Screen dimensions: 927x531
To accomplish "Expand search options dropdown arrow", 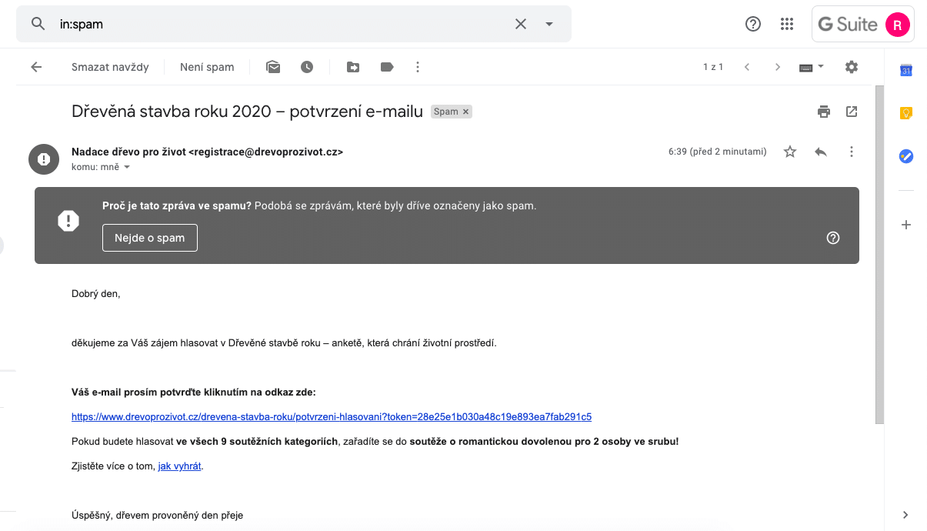I will [549, 24].
